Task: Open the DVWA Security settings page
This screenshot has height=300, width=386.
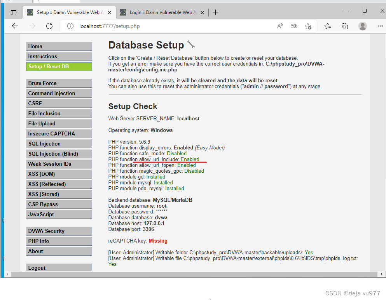Action: click(x=59, y=231)
